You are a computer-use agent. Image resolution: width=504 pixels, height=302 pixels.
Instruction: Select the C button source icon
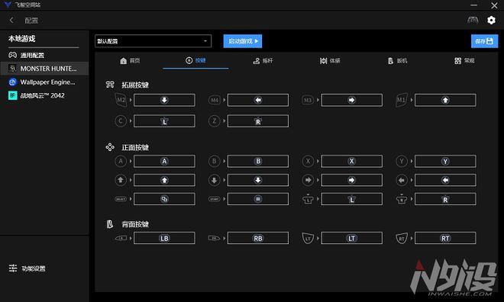(121, 121)
